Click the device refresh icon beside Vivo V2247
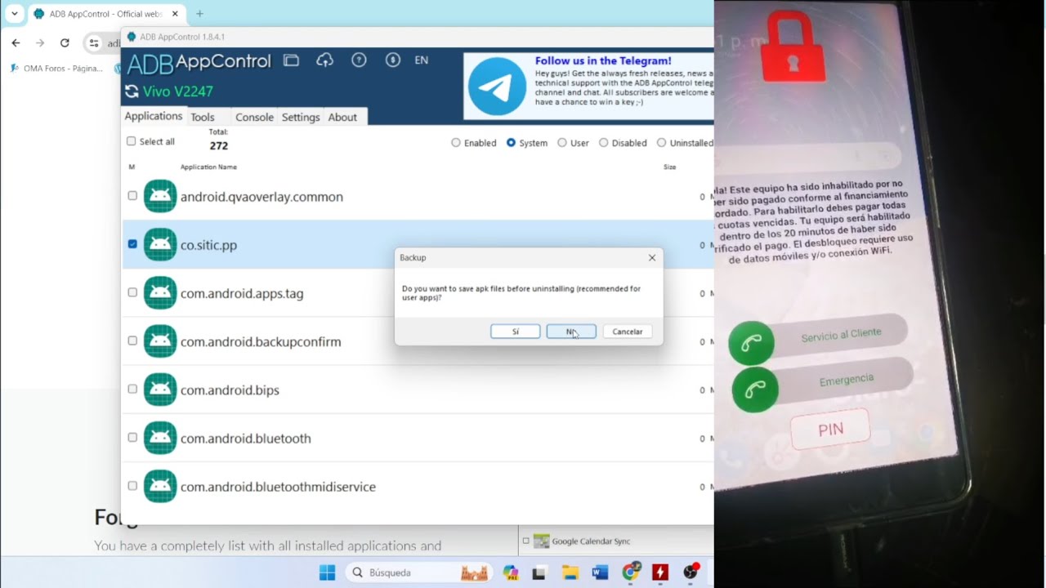 (x=132, y=91)
